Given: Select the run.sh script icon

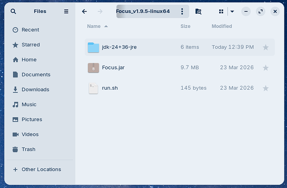Looking at the screenshot, I should click(x=93, y=88).
